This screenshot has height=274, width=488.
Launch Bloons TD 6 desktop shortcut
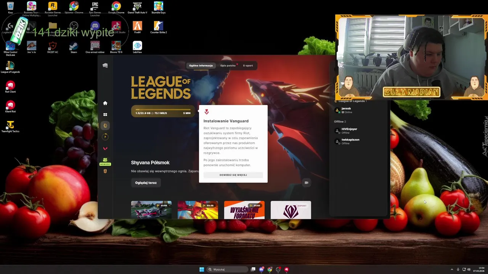[116, 47]
